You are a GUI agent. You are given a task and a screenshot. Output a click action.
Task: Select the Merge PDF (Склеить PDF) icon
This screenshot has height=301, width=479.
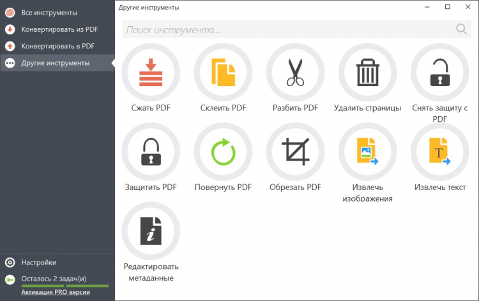point(223,73)
